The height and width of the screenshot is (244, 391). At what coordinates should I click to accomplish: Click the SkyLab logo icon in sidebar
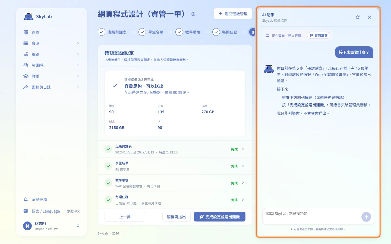pyautogui.click(x=29, y=17)
